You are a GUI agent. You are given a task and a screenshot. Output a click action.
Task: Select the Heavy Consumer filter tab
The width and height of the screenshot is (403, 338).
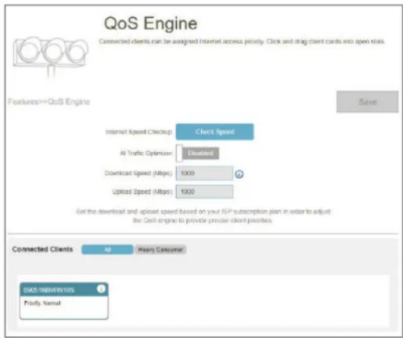160,249
